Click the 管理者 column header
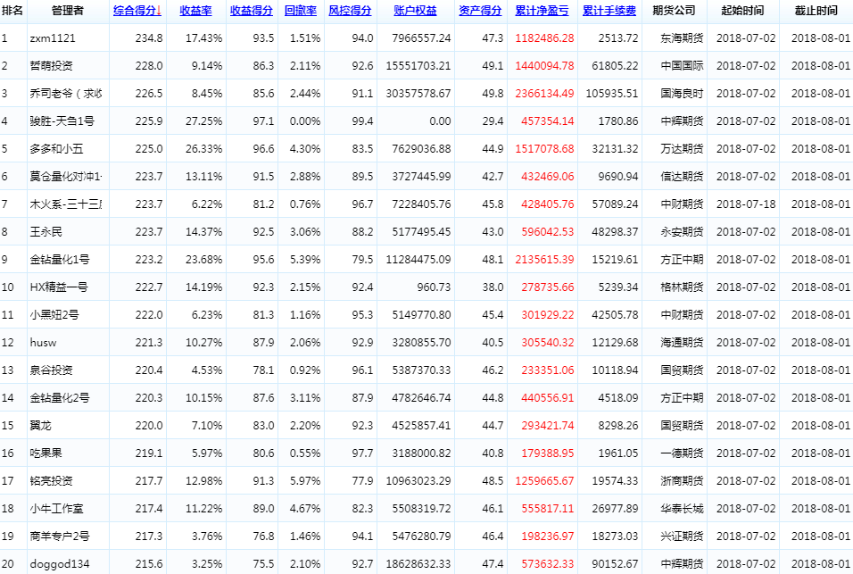853x574 pixels. click(68, 11)
